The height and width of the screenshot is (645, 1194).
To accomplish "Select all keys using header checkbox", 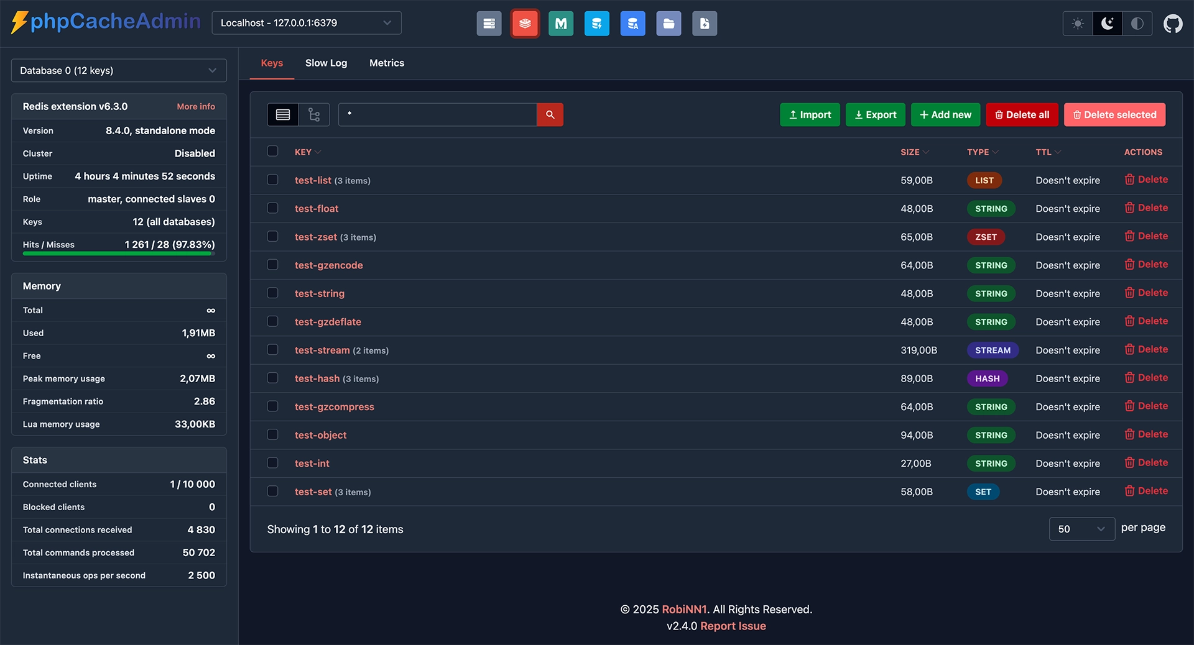I will (x=272, y=151).
